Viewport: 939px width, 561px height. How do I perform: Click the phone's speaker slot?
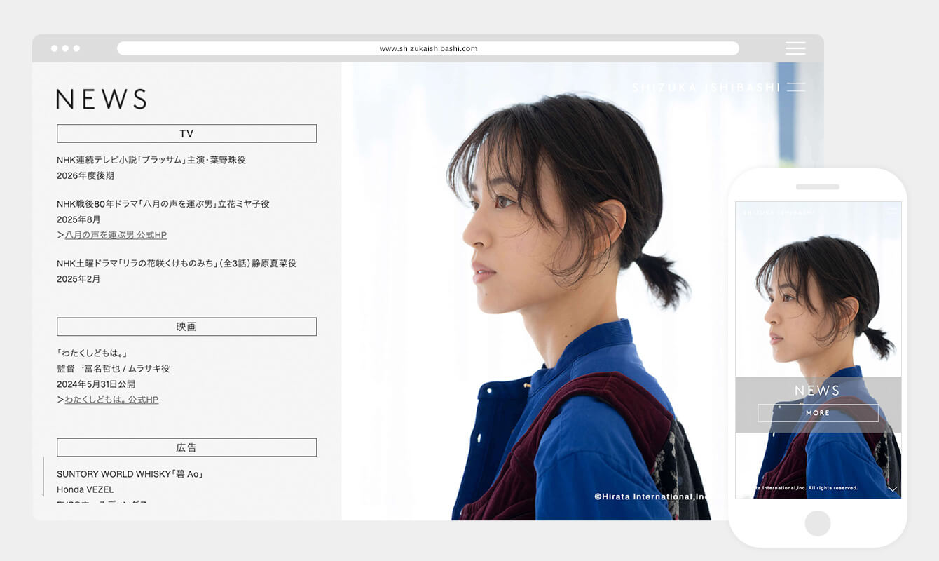[817, 187]
